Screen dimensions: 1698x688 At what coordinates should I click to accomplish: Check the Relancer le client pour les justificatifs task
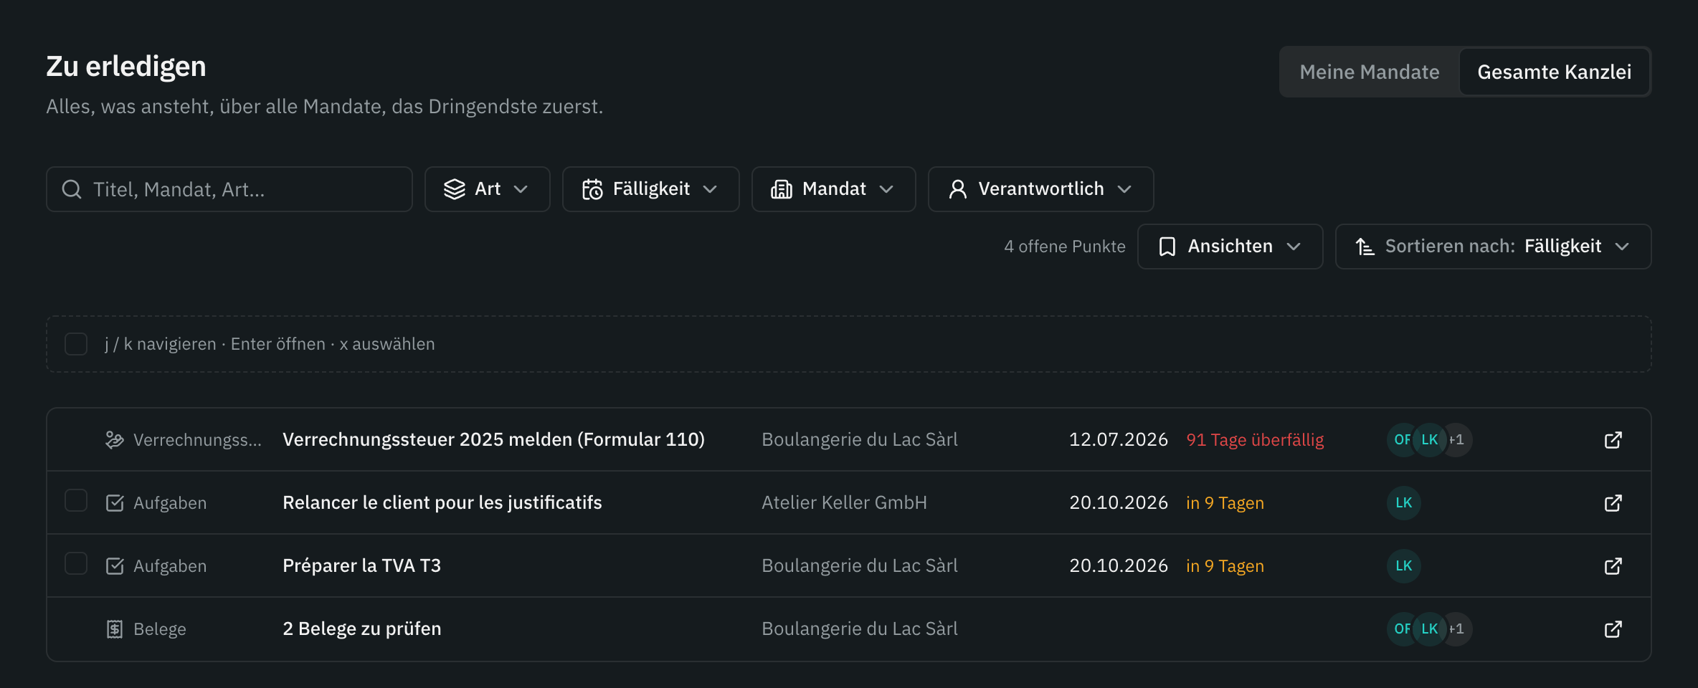pyautogui.click(x=76, y=500)
